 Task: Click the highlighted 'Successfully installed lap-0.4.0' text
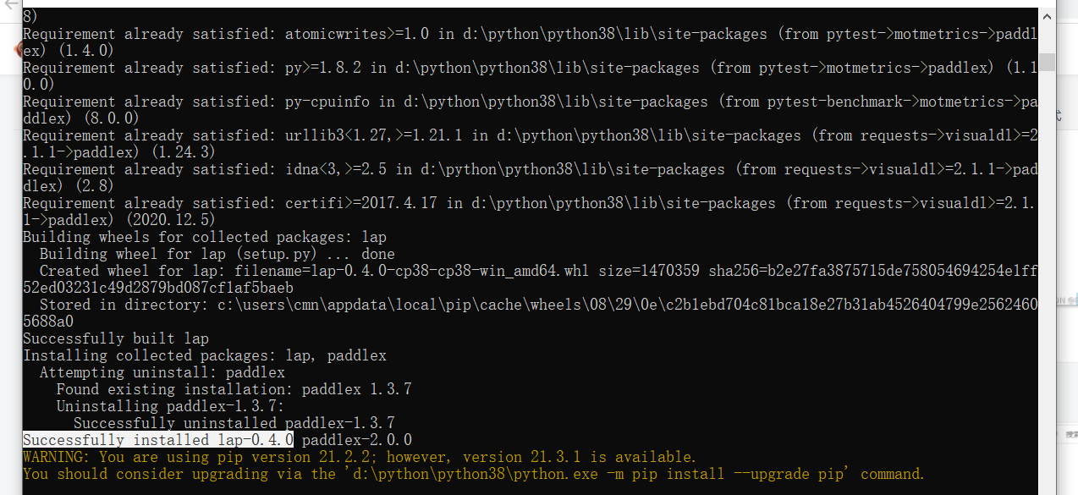tap(157, 439)
